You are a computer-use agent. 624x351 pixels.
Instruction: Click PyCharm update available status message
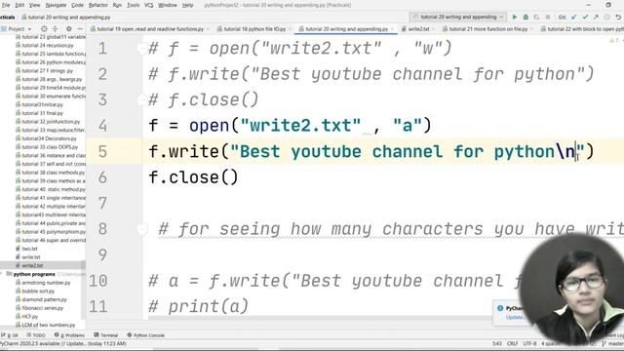pos(62,343)
